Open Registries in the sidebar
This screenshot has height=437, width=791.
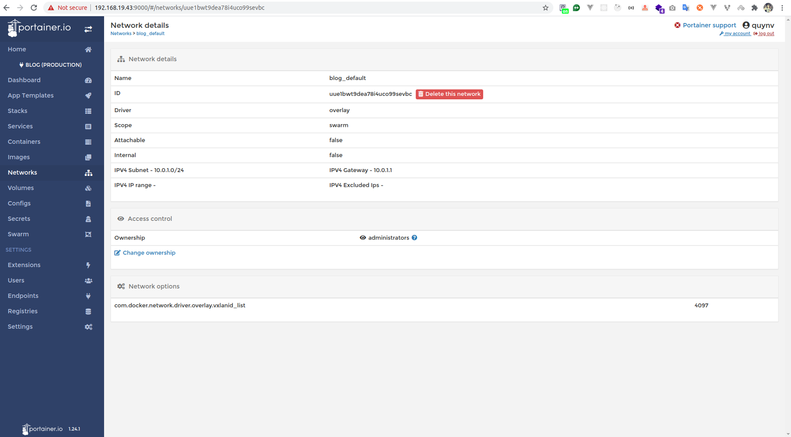click(x=23, y=311)
